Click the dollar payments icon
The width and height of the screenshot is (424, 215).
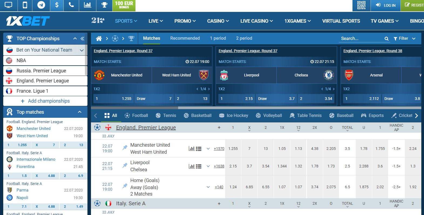tap(57, 5)
